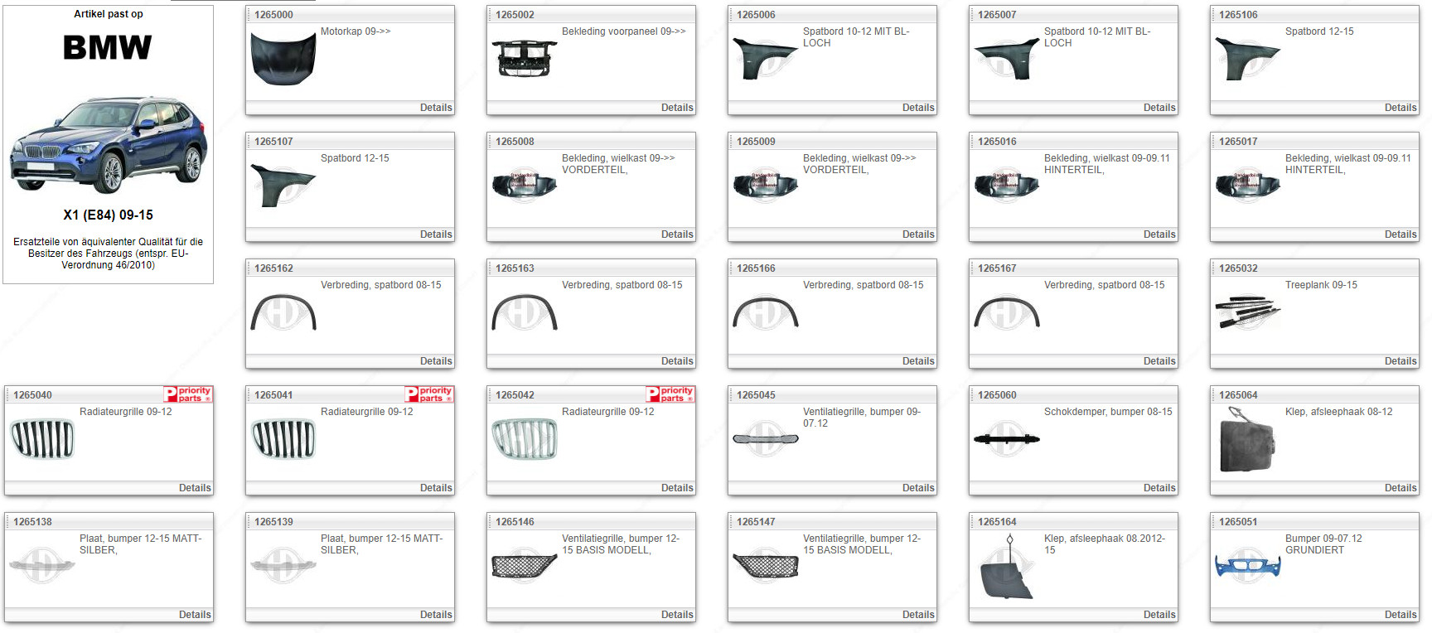
Task: Open Details for item 1265006
Action: point(918,108)
